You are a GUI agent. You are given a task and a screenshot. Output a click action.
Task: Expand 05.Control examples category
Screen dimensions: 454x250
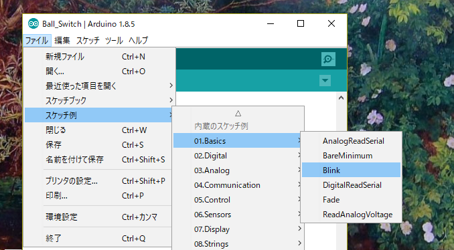[238, 200]
